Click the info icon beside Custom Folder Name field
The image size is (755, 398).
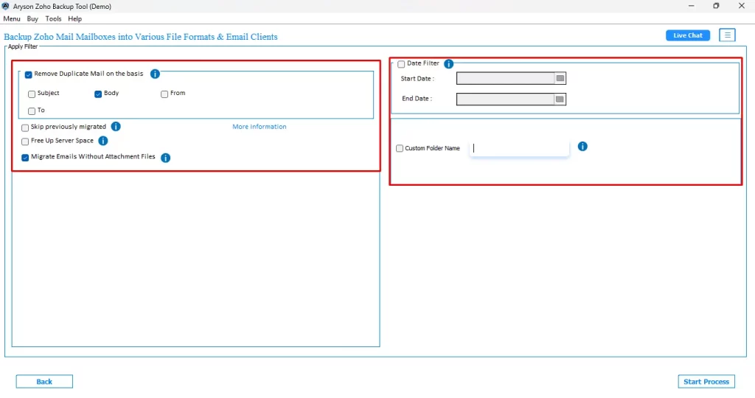(x=582, y=147)
